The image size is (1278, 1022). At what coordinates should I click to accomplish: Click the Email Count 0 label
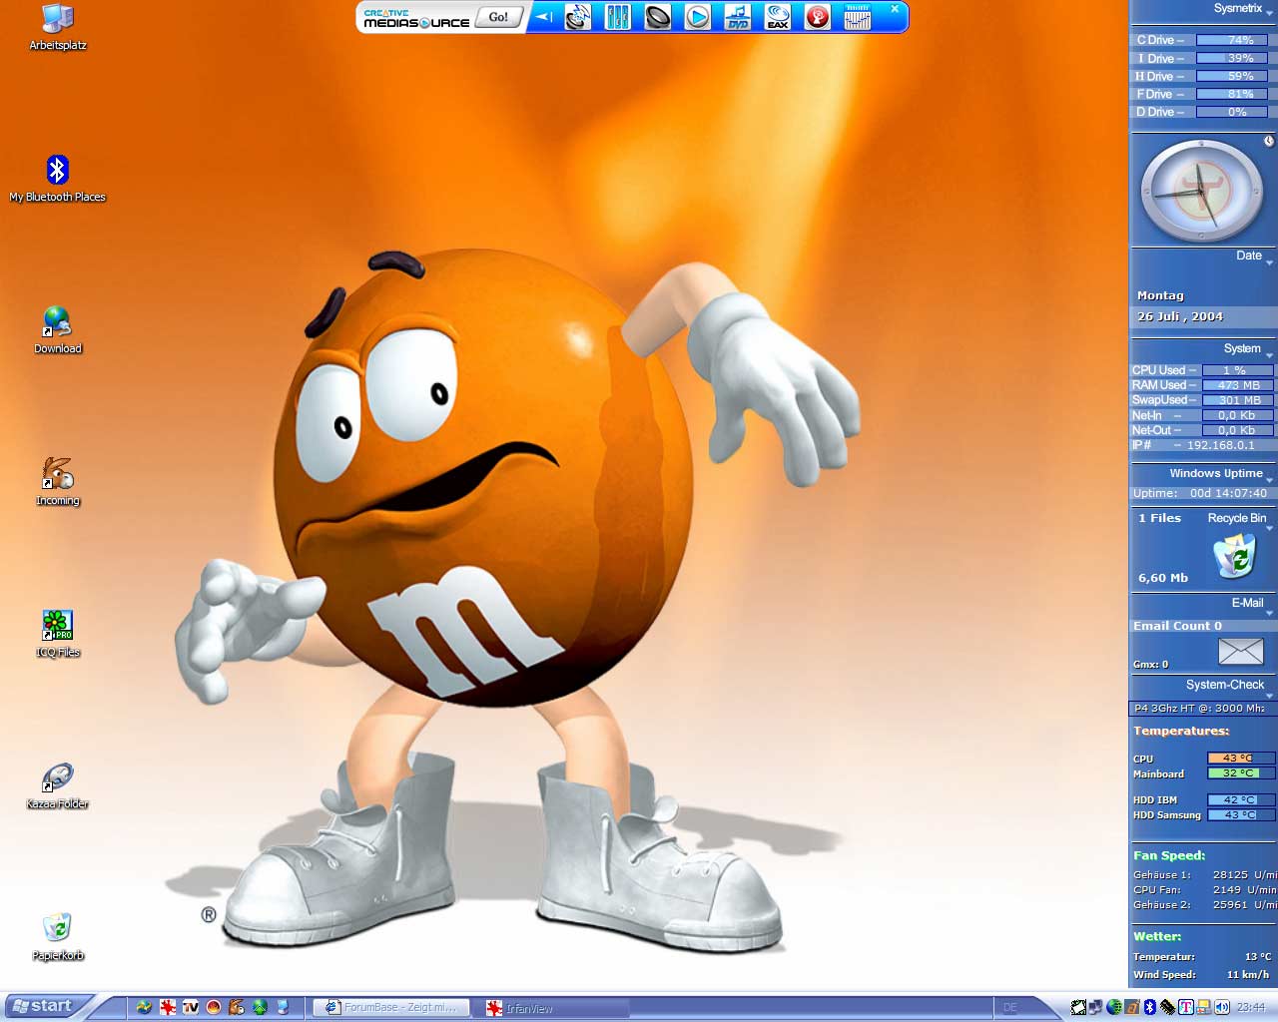pyautogui.click(x=1177, y=626)
